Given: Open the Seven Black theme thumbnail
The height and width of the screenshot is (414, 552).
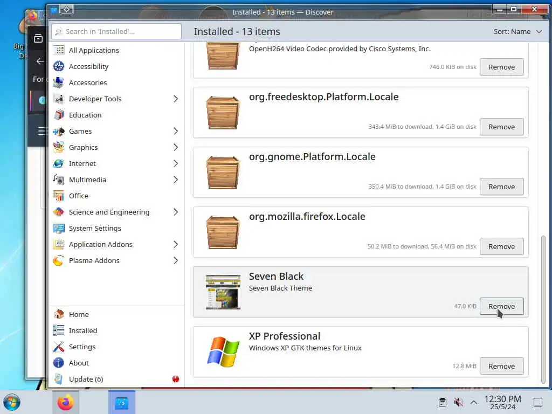Looking at the screenshot, I should pos(223,292).
